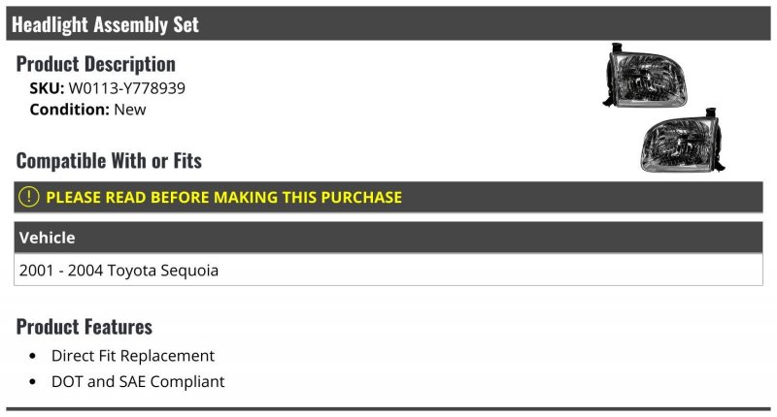The image size is (777, 417).
Task: Click the bold SKU label
Action: 47,87
